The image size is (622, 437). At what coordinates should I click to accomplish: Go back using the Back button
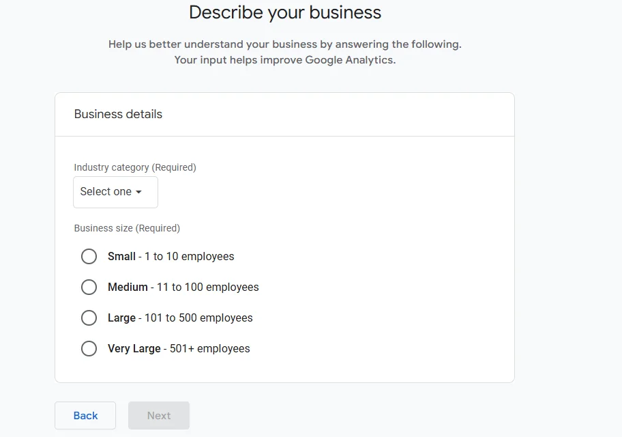pos(85,415)
